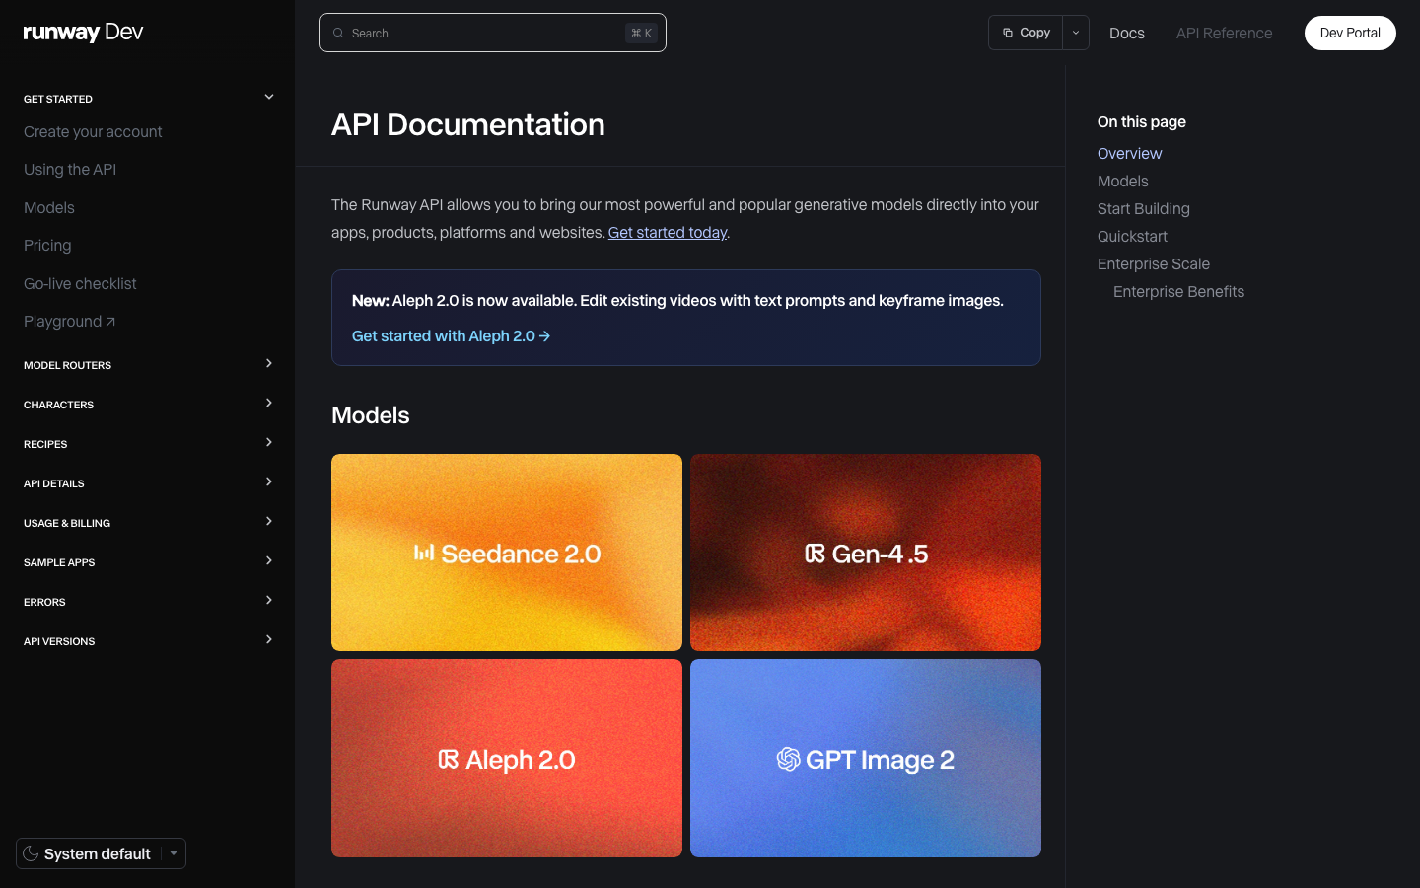Click the Runway logo on Aleph 2.0 card
The height and width of the screenshot is (888, 1420).
pos(449,759)
